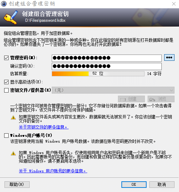Open help with the 帮助(H) button
This screenshot has height=192, width=179.
tap(17, 184)
